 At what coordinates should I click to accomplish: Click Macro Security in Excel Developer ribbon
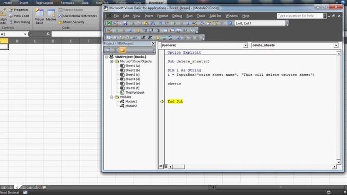(71, 22)
